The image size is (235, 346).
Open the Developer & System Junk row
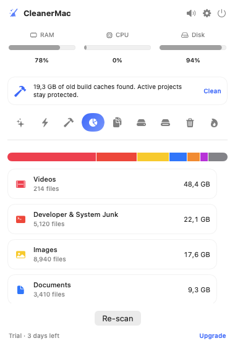[x=112, y=219]
